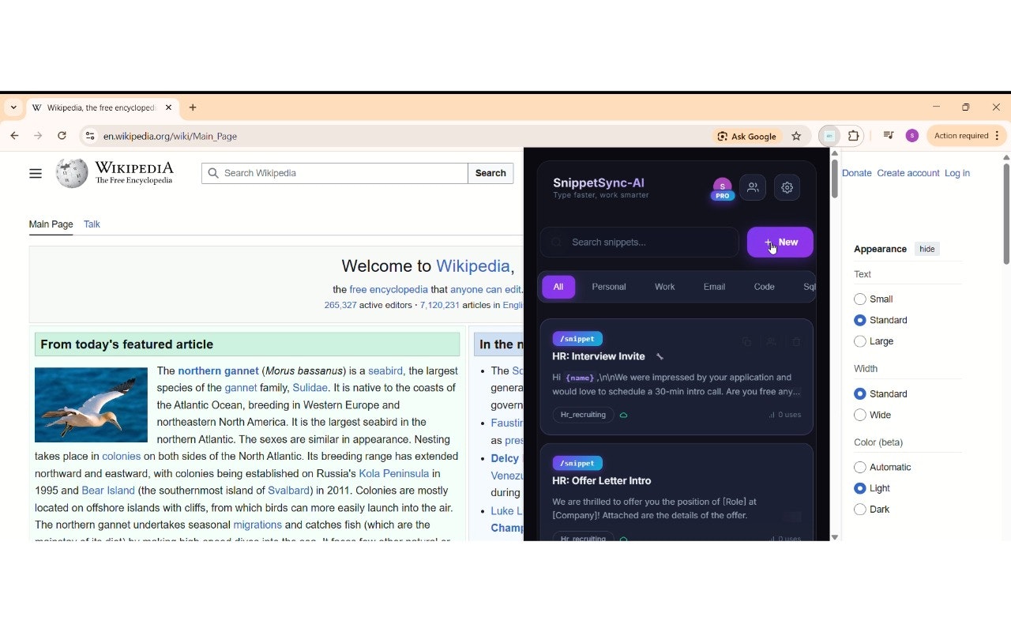Open the Sulidae family link

point(310,388)
